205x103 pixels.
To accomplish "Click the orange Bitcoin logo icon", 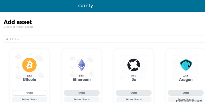I will [29, 65].
